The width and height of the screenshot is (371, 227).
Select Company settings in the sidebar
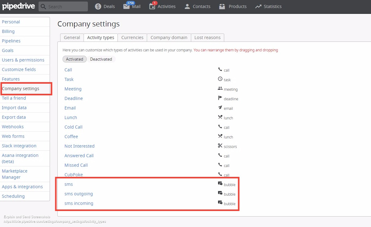pos(21,89)
